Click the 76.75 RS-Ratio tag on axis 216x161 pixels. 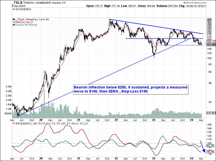tap(210, 152)
